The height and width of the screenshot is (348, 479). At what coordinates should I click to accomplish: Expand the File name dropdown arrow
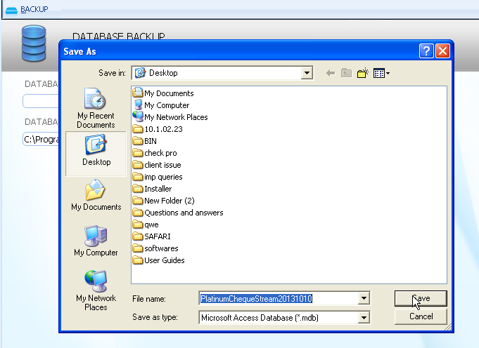point(363,299)
